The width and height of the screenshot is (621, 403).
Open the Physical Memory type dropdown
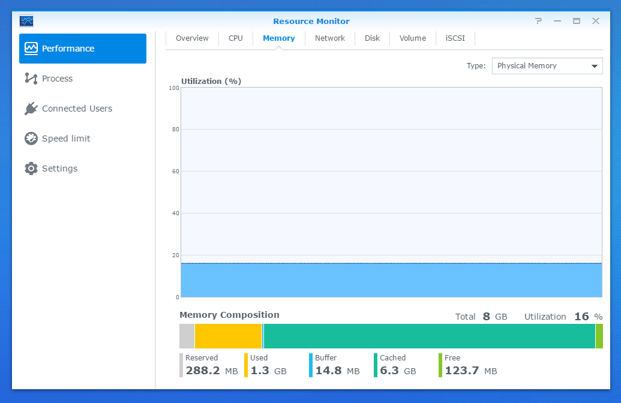[540, 66]
